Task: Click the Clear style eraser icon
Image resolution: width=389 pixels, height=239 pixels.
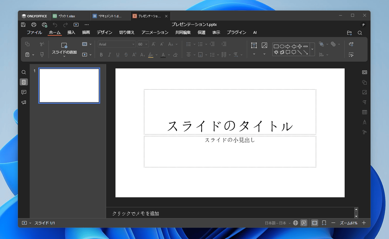Action: pos(175,55)
